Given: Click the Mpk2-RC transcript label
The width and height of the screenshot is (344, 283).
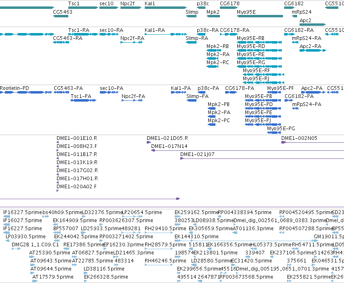Looking at the screenshot, I should (217, 62).
